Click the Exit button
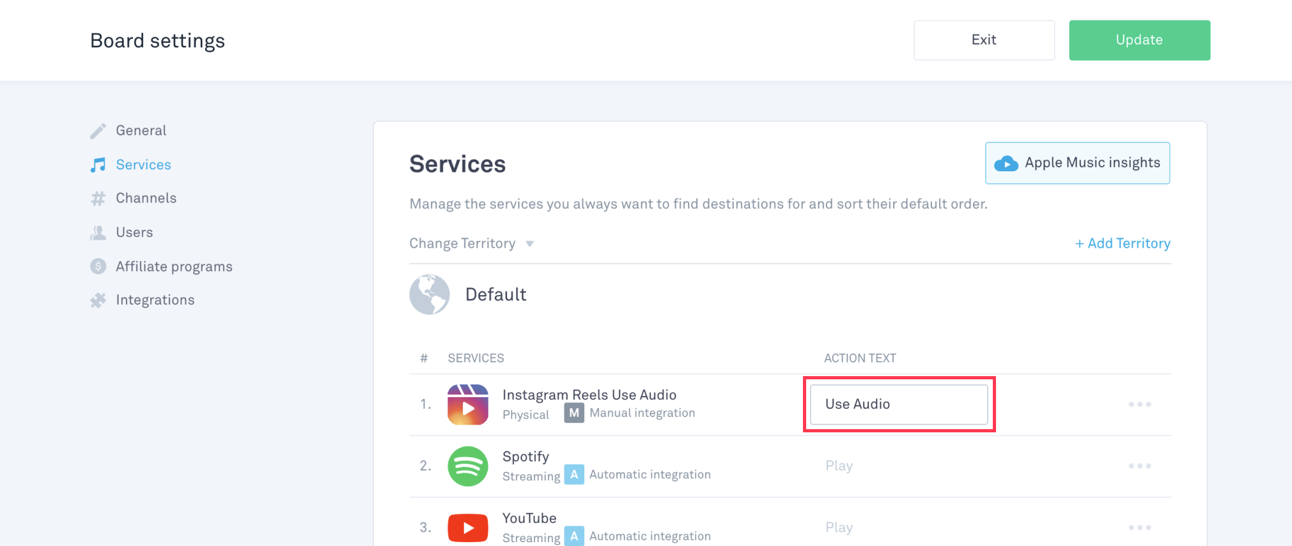Viewport: 1292px width, 546px height. point(983,40)
